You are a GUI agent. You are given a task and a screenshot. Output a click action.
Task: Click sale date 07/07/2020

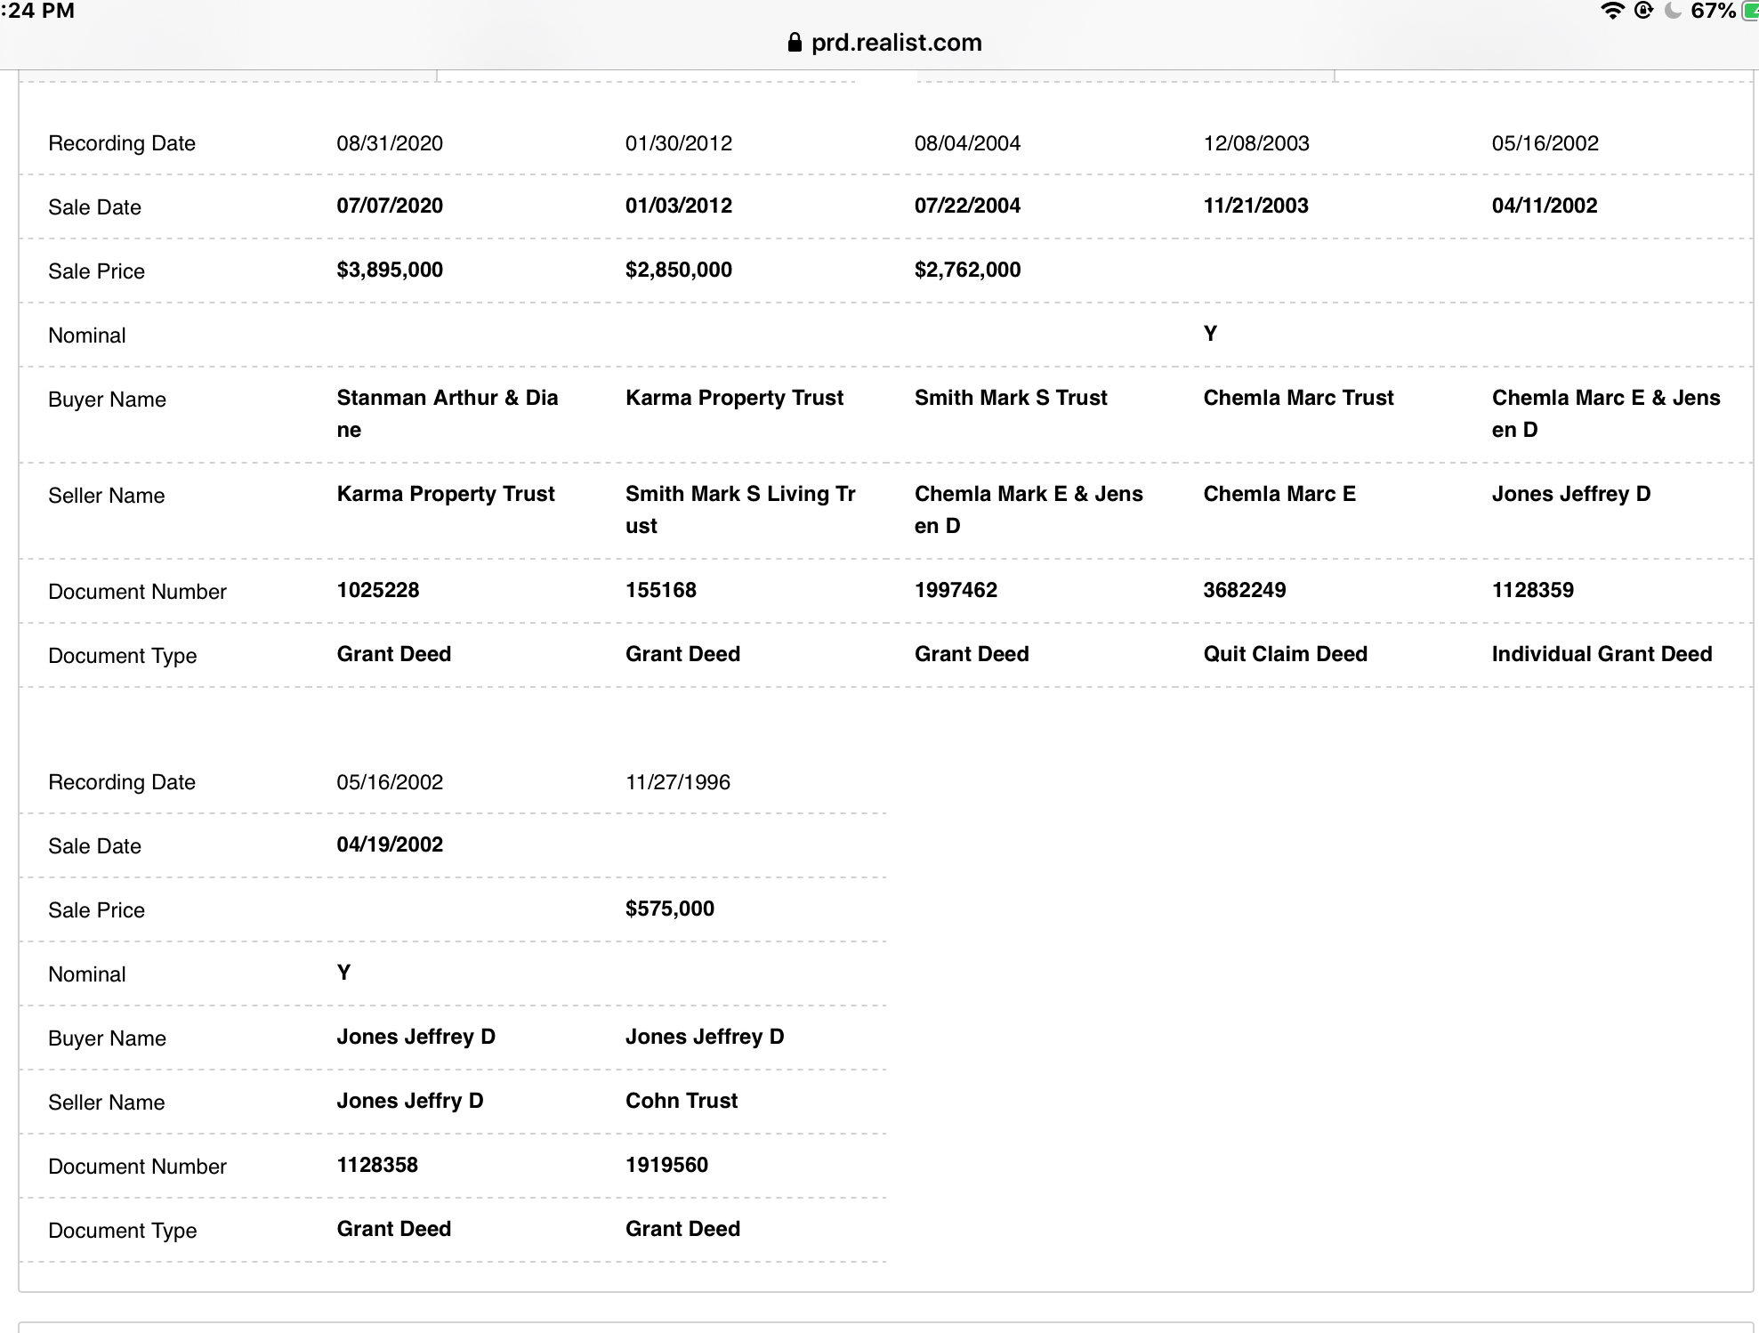coord(390,206)
